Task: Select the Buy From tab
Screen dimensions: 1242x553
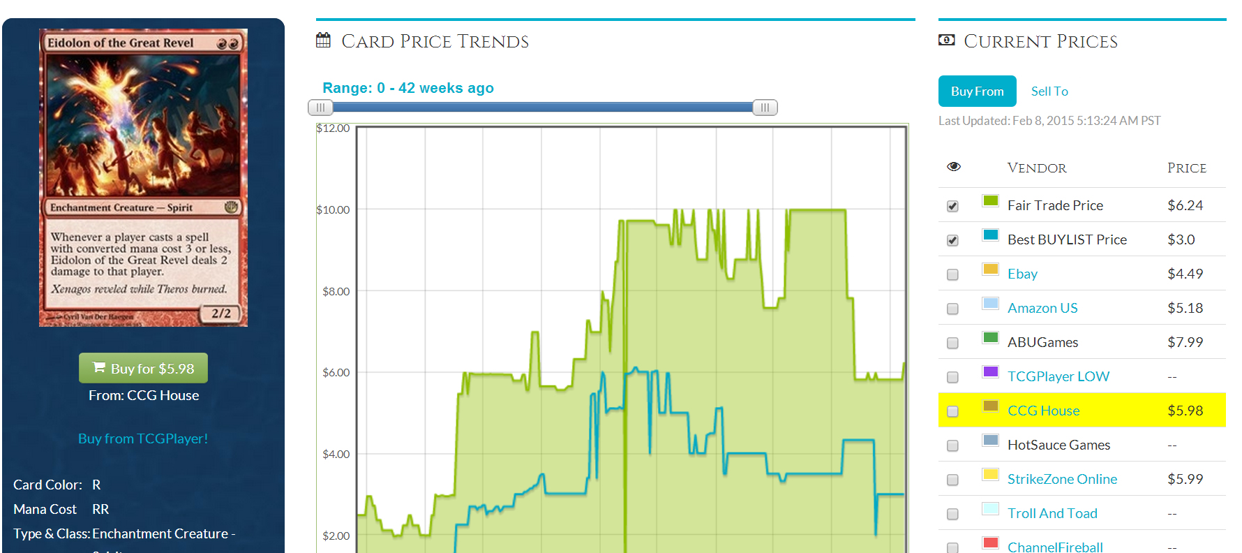Action: pos(977,91)
